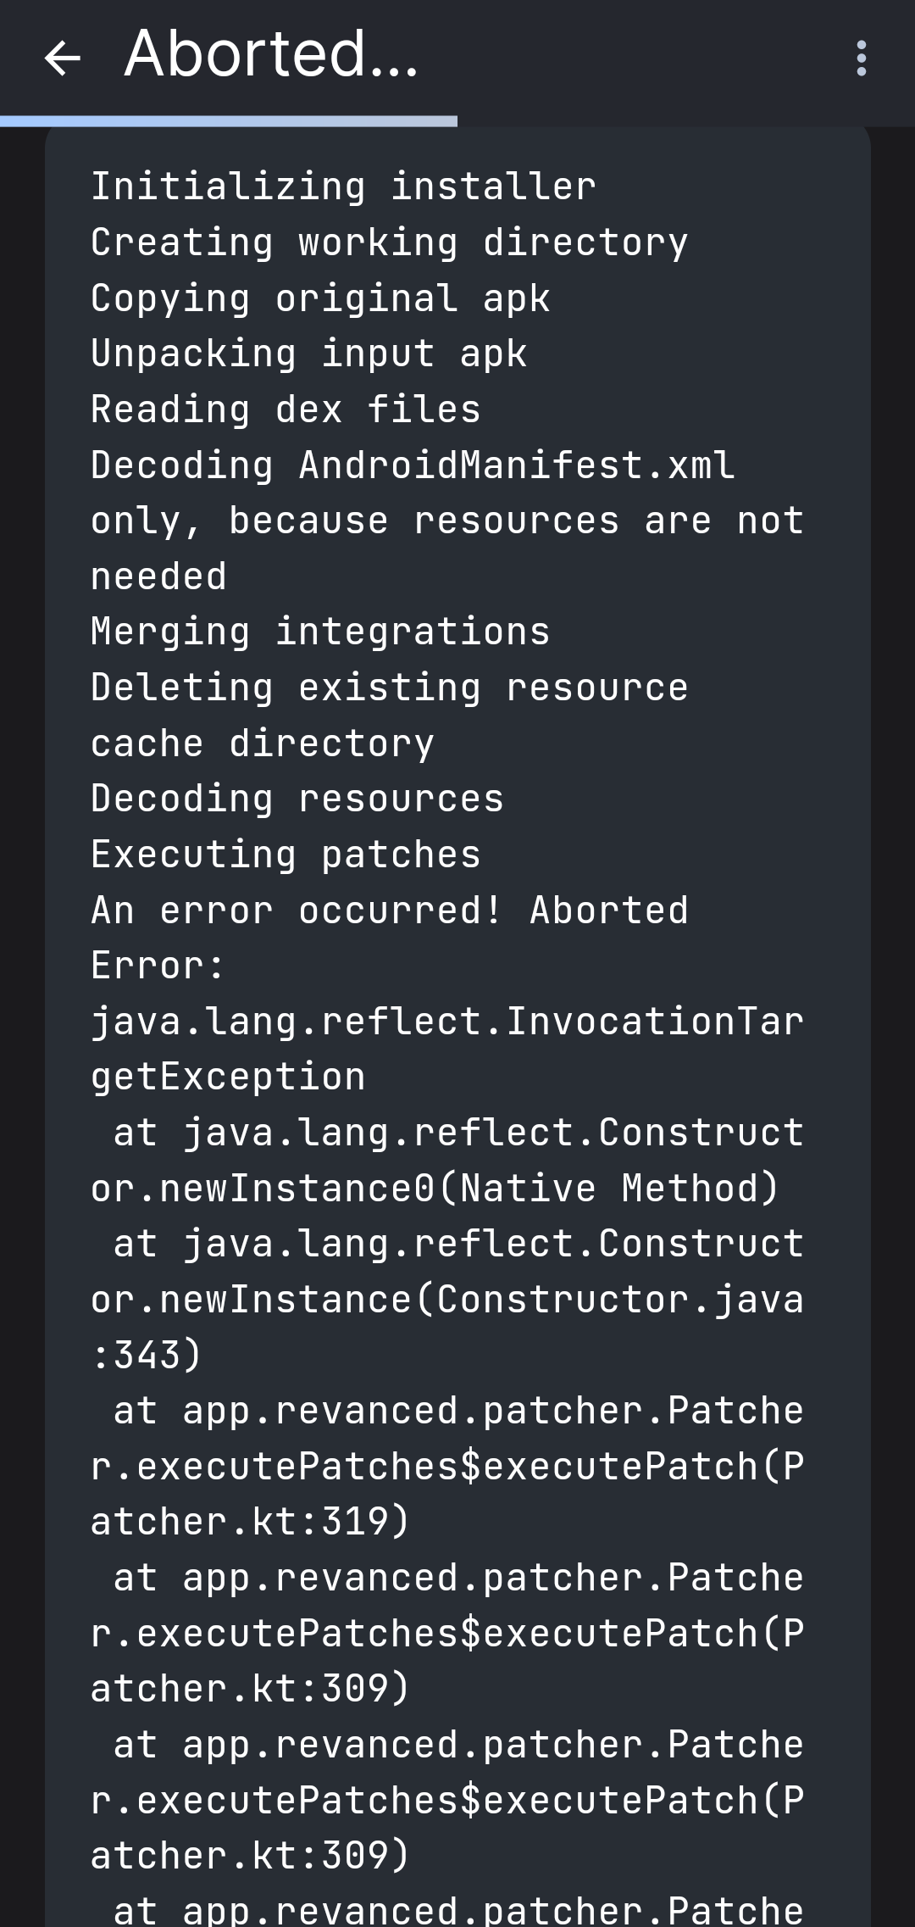Select the 'Patcher.kt:309' stack trace line
Screen dimensions: 915x1927
click(248, 1687)
